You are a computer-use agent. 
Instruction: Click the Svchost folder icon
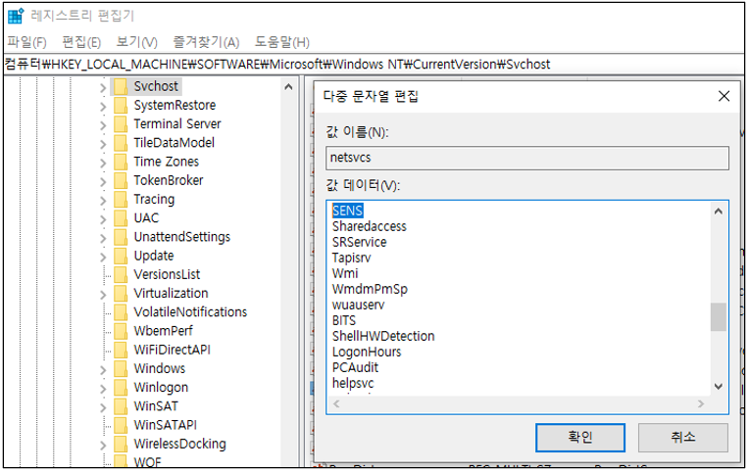(120, 86)
